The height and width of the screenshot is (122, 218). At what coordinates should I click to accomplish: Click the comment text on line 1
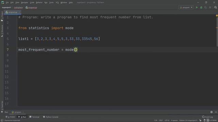click(x=85, y=17)
